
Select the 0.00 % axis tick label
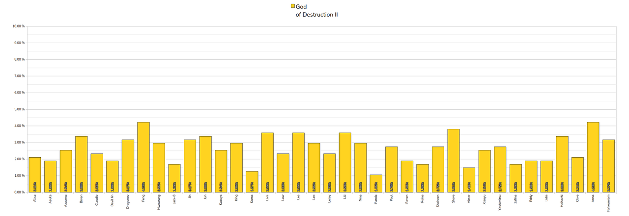pyautogui.click(x=19, y=192)
